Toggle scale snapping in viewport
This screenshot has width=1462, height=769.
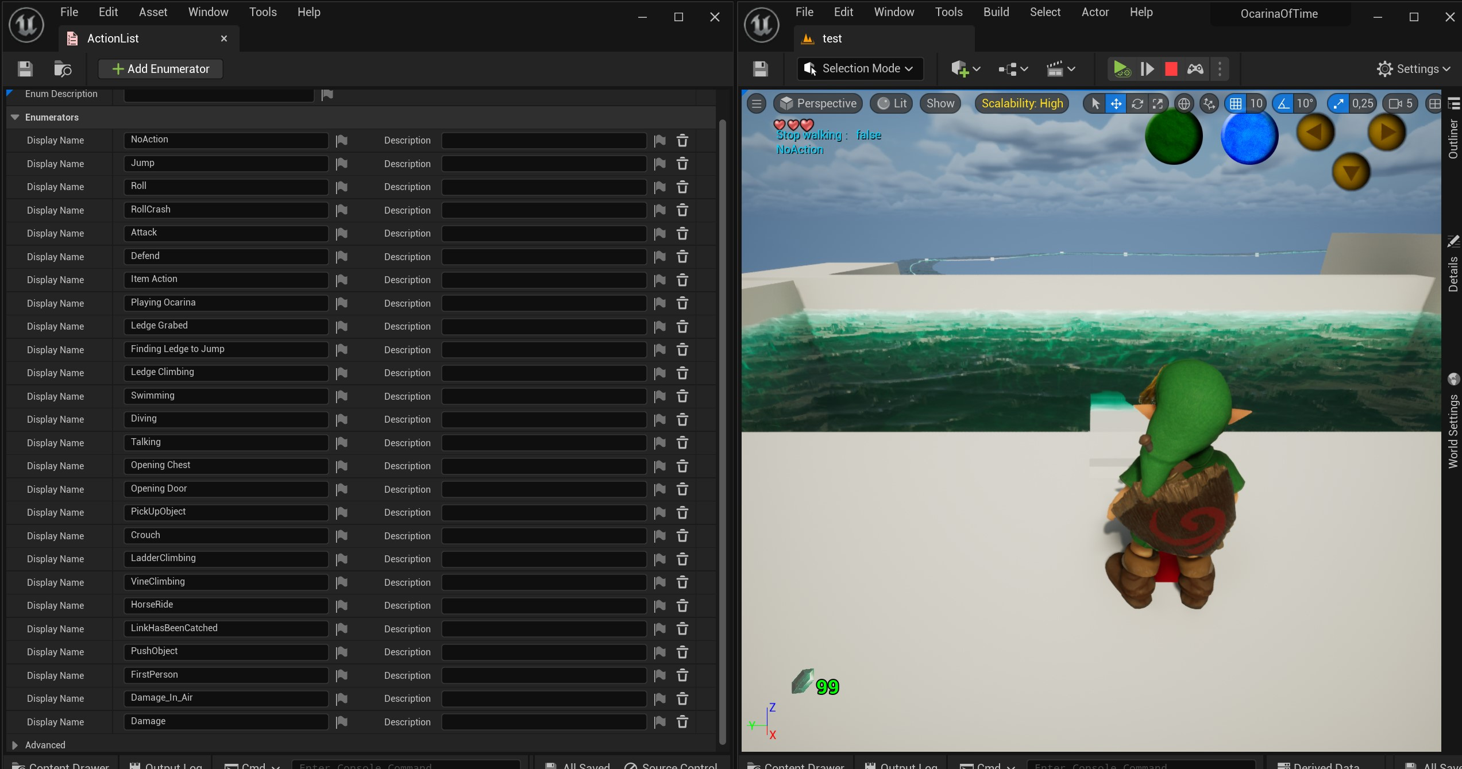click(1338, 104)
